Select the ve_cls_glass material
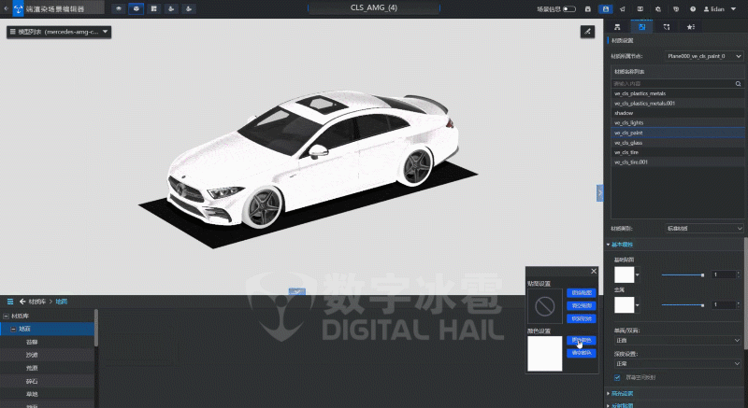The width and height of the screenshot is (748, 408). (x=677, y=143)
